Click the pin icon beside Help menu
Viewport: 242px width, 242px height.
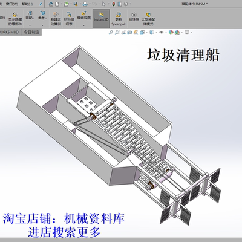pos(41,4)
